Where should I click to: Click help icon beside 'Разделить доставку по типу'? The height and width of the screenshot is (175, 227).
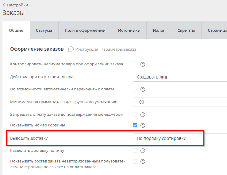click(142, 151)
